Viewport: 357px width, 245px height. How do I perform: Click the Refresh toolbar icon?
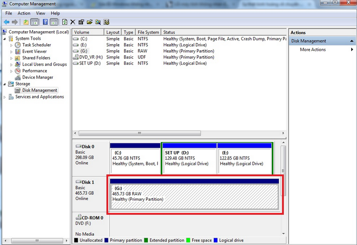click(65, 22)
